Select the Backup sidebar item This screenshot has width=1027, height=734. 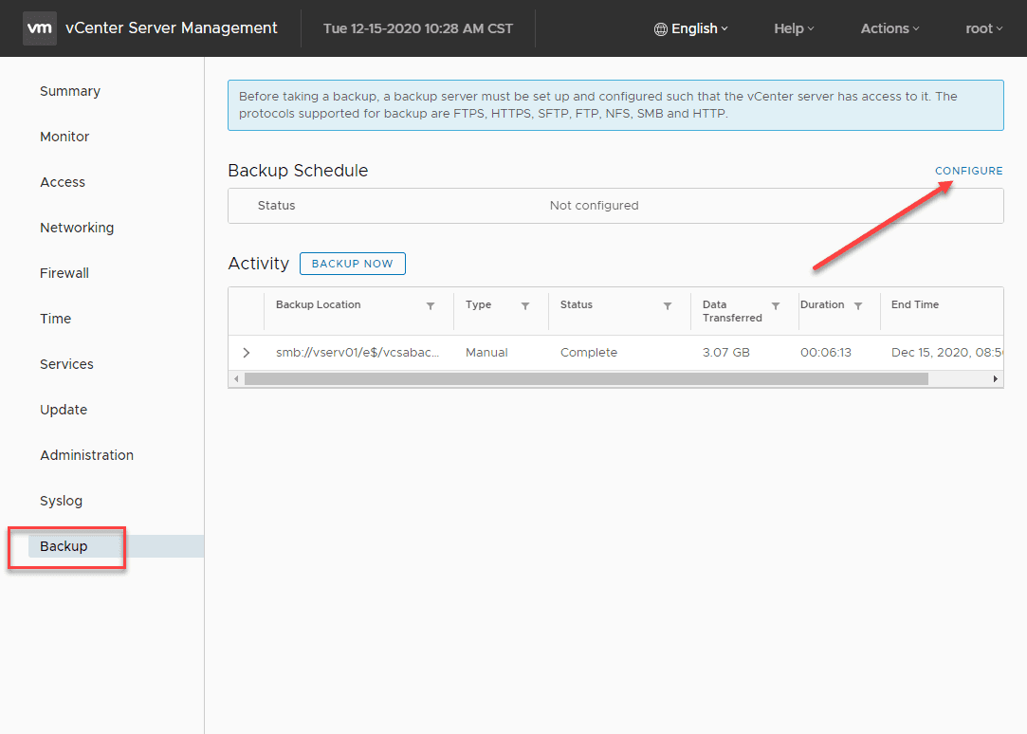click(x=116, y=546)
